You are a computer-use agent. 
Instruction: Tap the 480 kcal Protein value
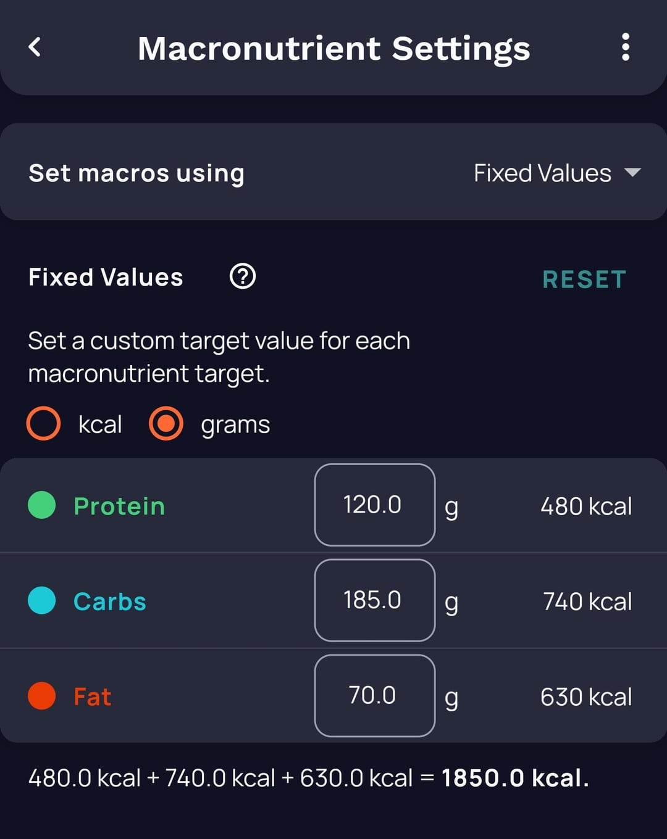(585, 506)
